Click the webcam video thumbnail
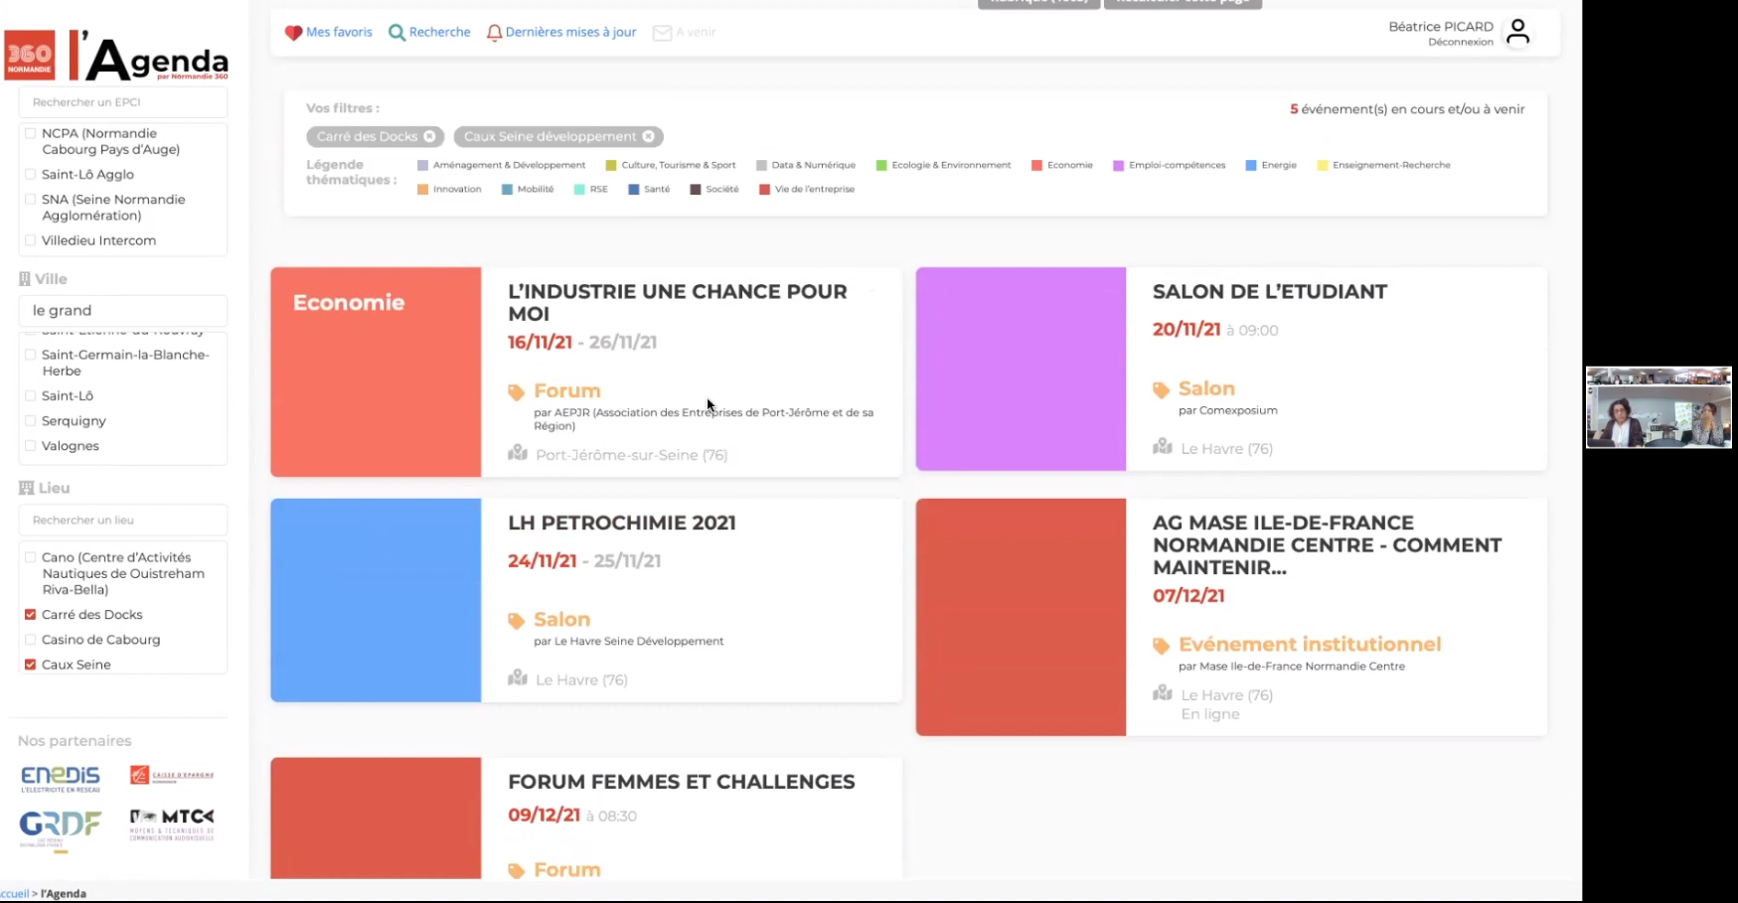Viewport: 1738px width, 903px height. [x=1659, y=408]
